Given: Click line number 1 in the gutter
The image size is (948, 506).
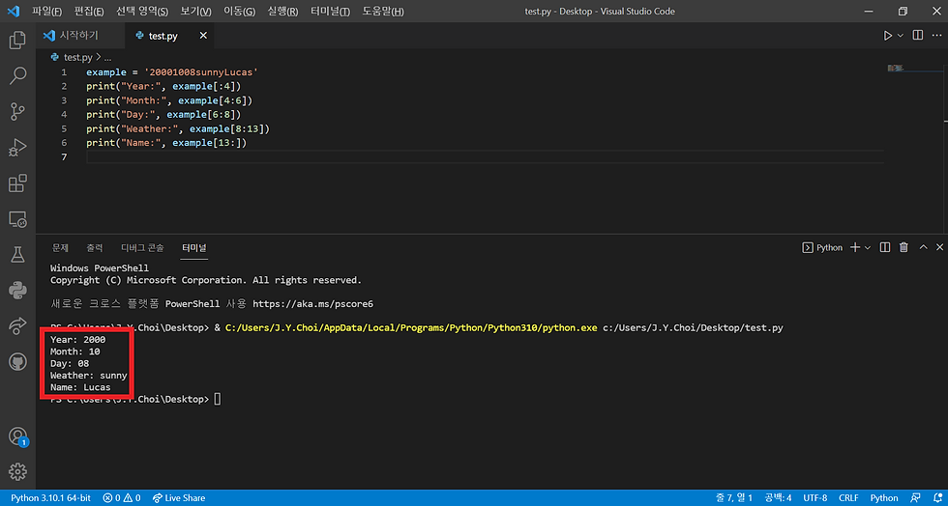Looking at the screenshot, I should [64, 71].
